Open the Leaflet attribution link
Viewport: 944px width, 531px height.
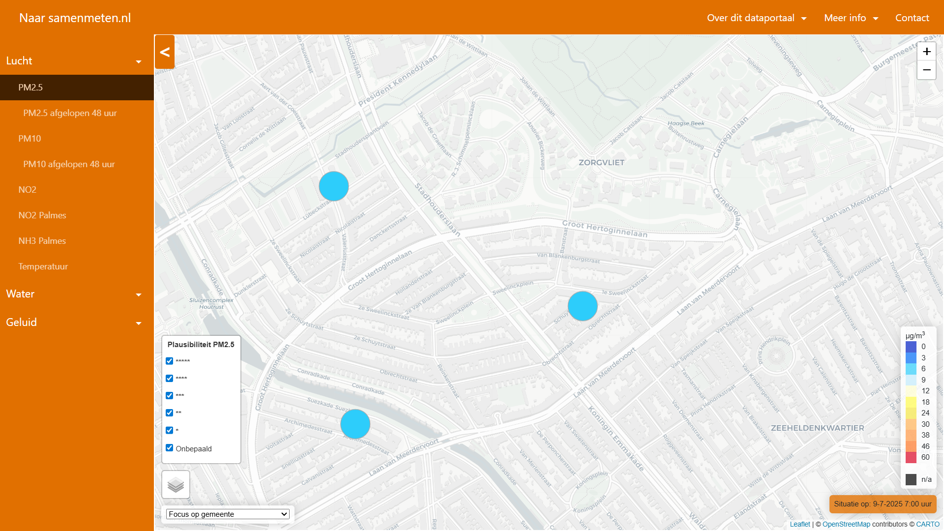800,524
